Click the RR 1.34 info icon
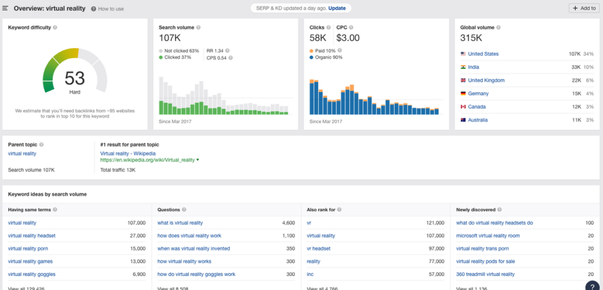Screen dimensions: 603x290 [227, 51]
